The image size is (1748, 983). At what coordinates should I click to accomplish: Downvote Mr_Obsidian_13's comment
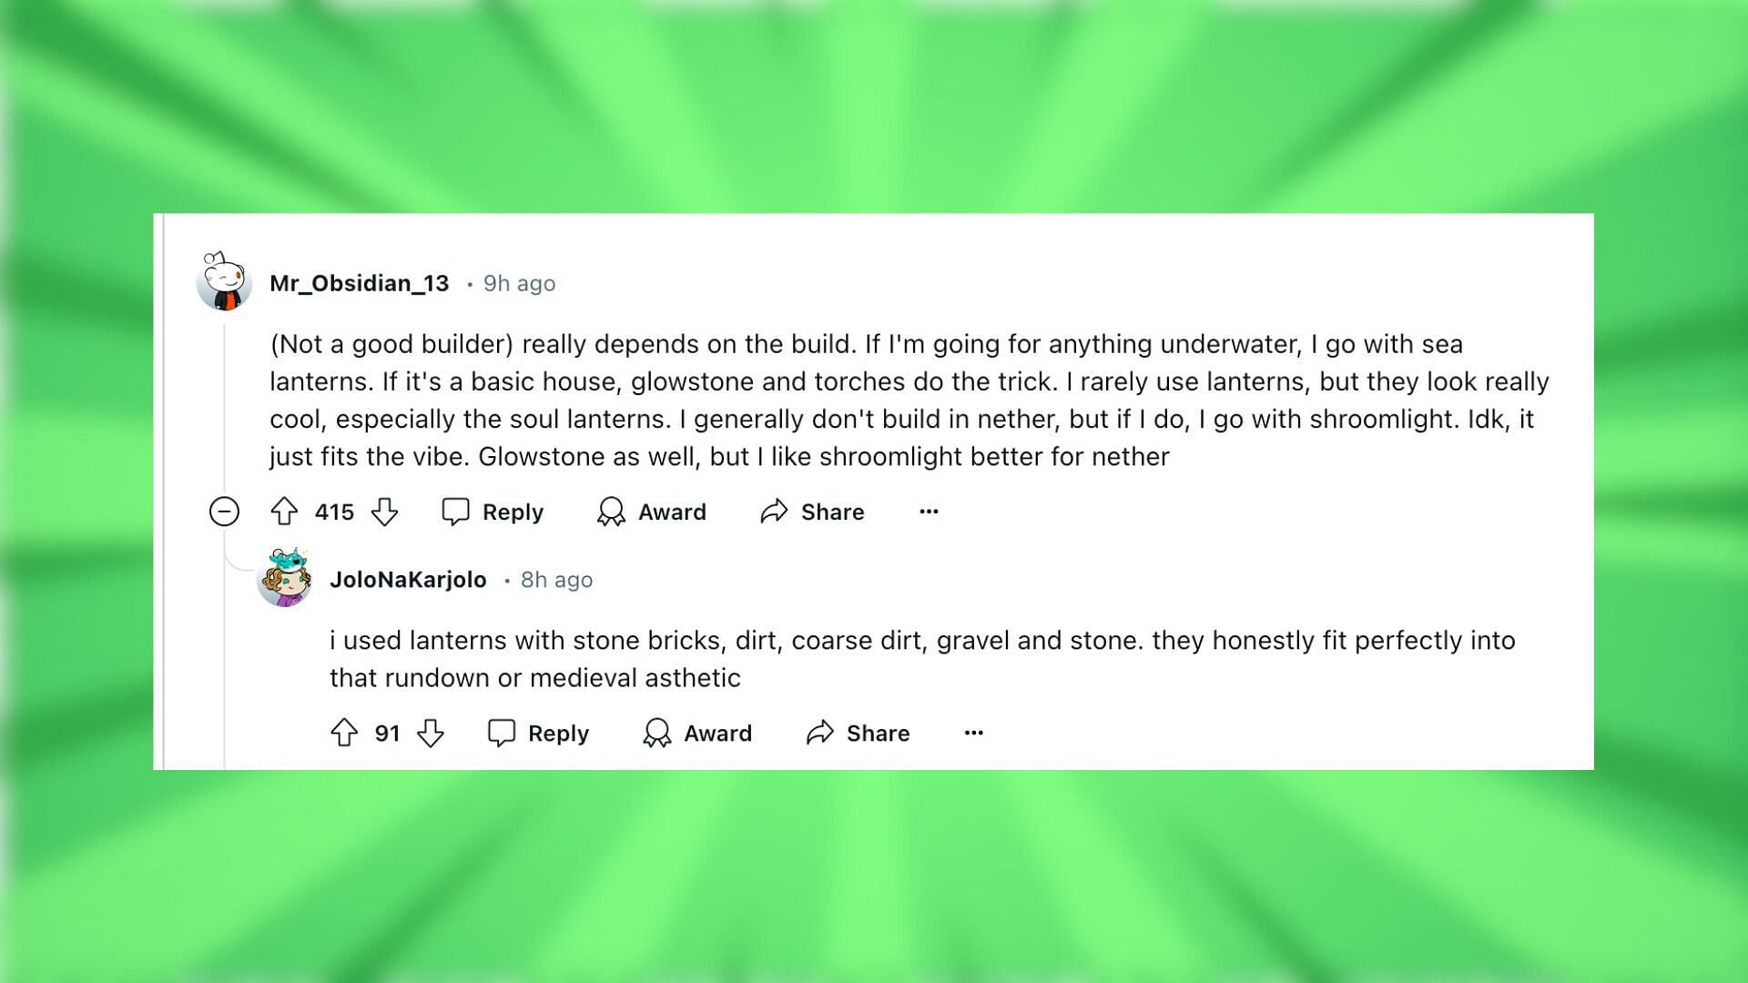(x=385, y=512)
